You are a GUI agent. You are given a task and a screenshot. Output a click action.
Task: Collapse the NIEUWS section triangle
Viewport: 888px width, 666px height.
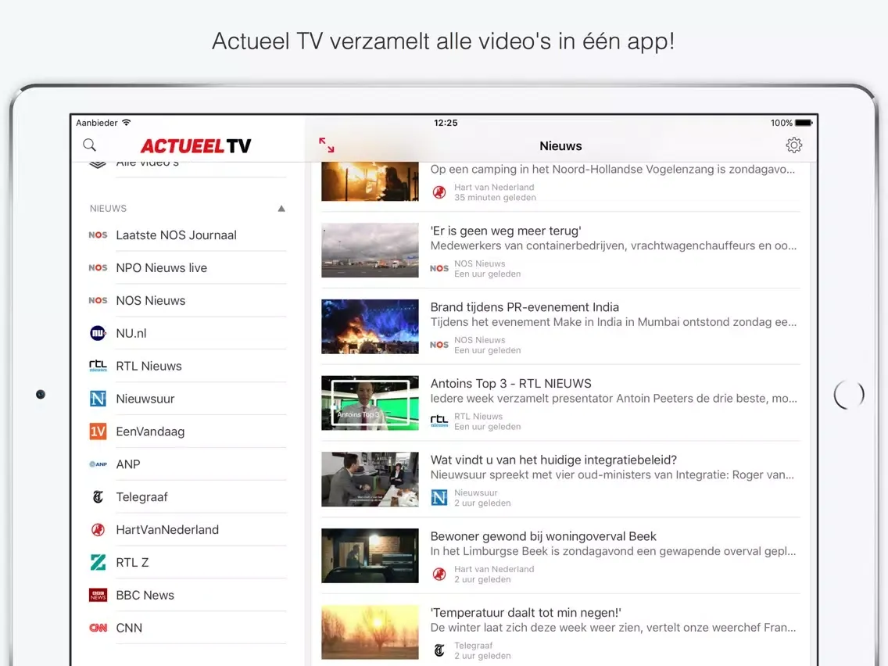pyautogui.click(x=281, y=209)
